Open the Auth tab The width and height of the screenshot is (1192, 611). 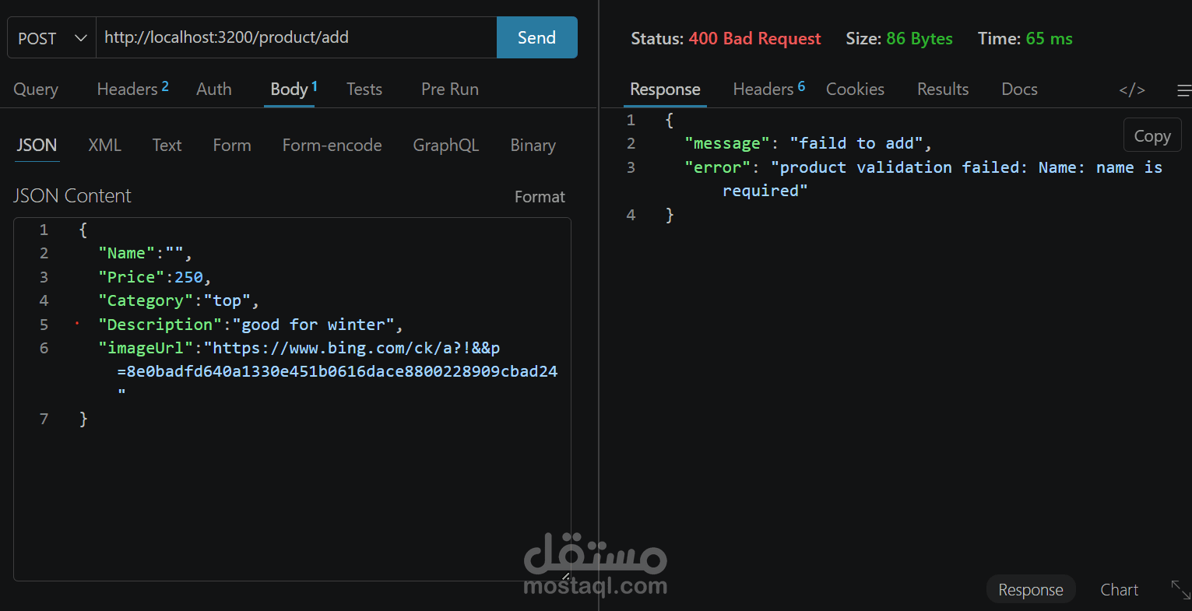(x=214, y=90)
